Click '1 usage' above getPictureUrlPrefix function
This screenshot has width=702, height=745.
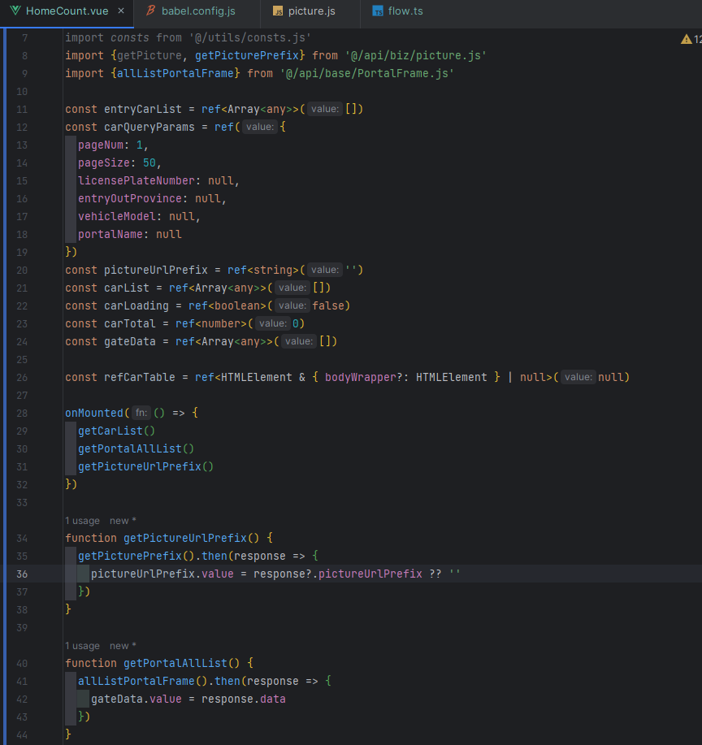tap(82, 521)
